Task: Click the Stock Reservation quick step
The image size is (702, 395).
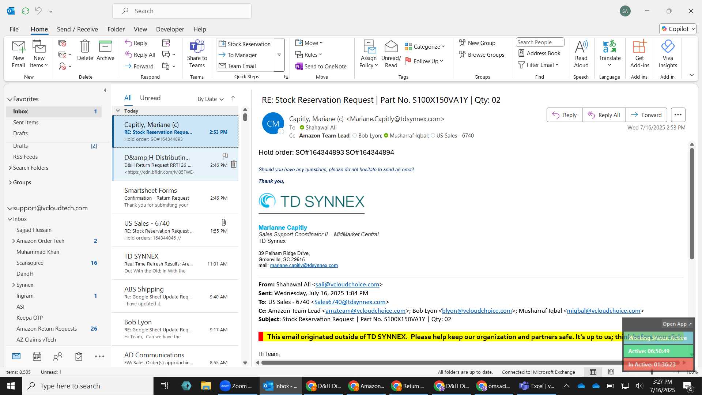Action: coord(245,44)
